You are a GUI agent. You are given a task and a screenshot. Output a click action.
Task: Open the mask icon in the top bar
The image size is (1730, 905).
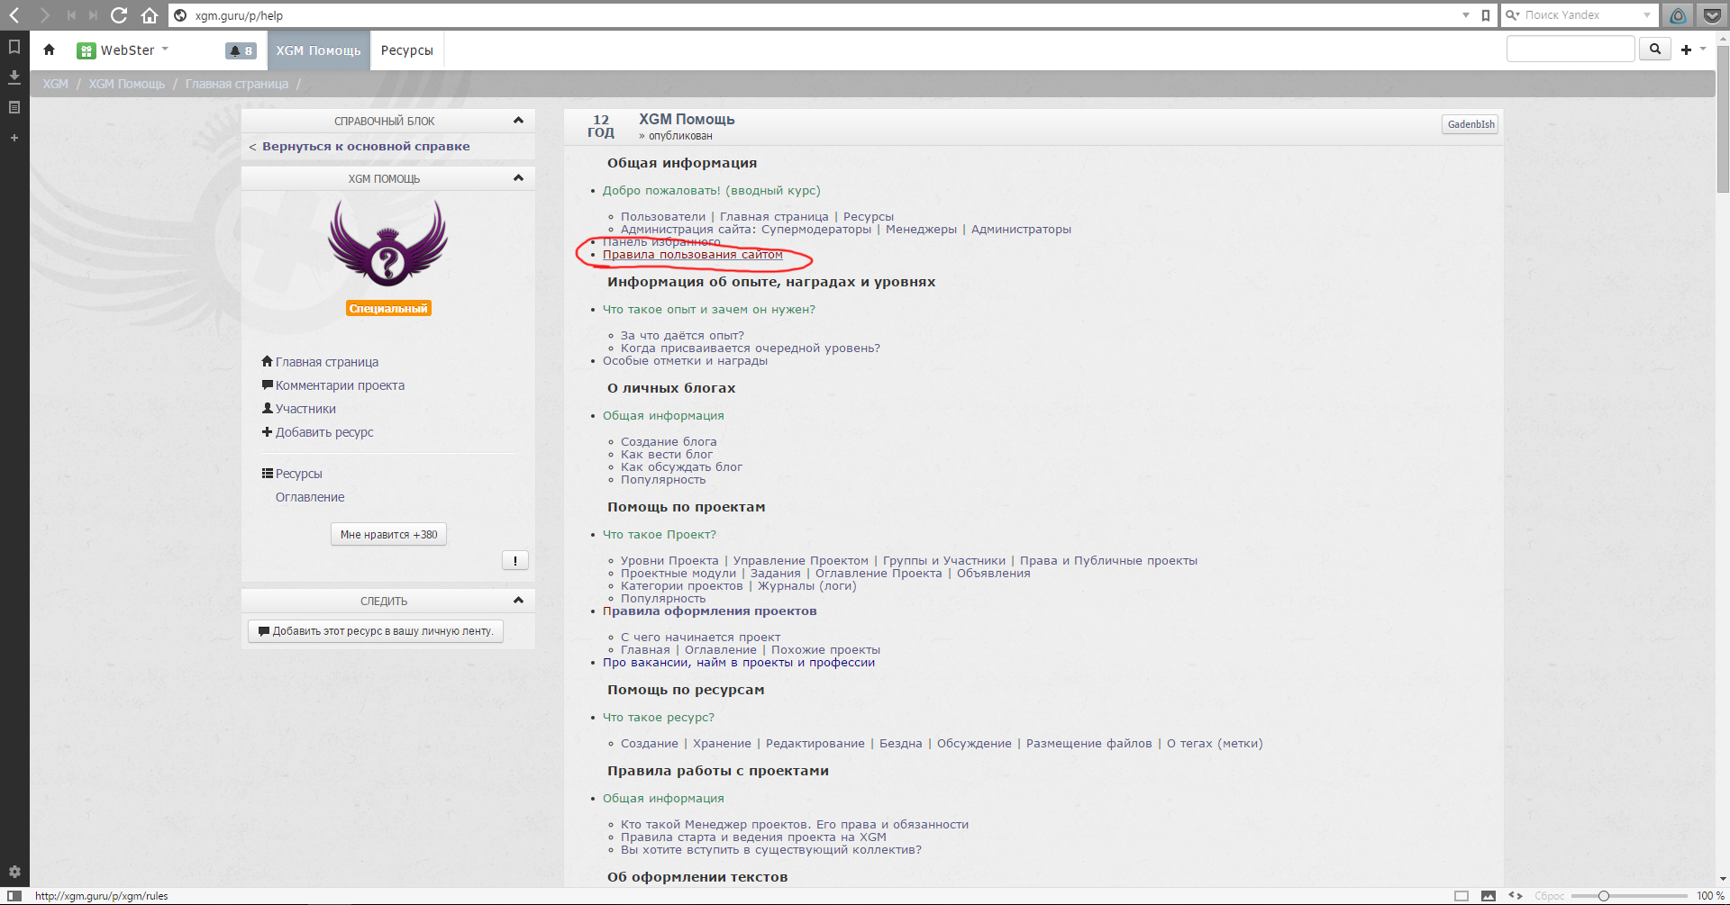tap(1678, 15)
